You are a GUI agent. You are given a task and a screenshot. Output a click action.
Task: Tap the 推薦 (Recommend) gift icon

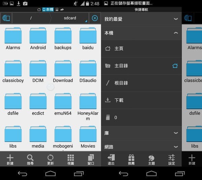click(x=131, y=160)
